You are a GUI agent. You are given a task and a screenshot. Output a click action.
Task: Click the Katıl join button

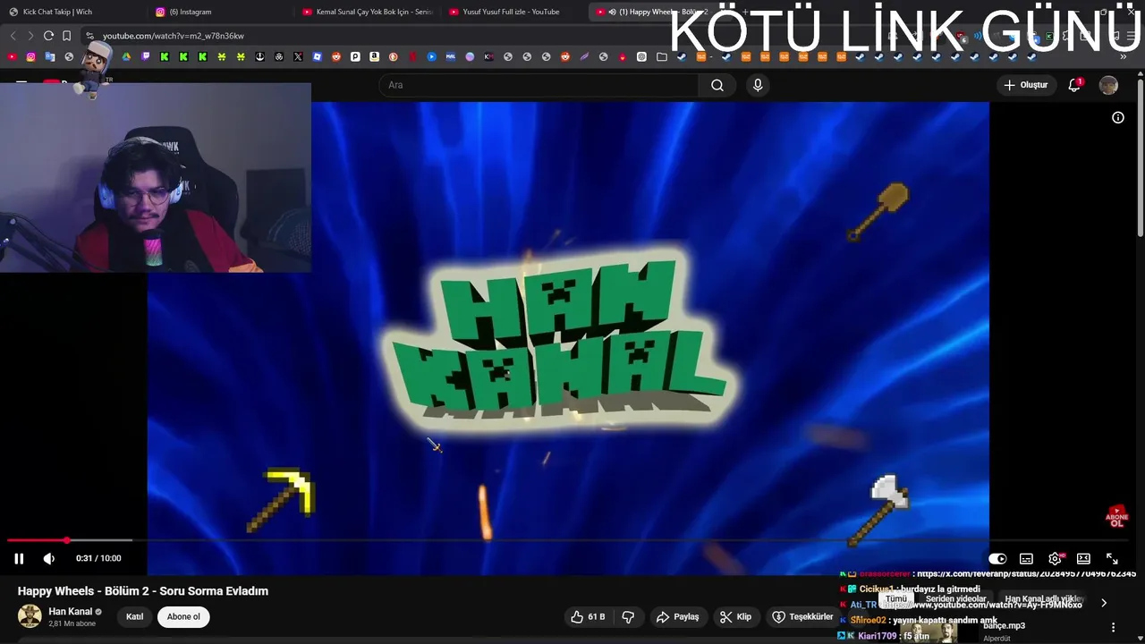134,616
